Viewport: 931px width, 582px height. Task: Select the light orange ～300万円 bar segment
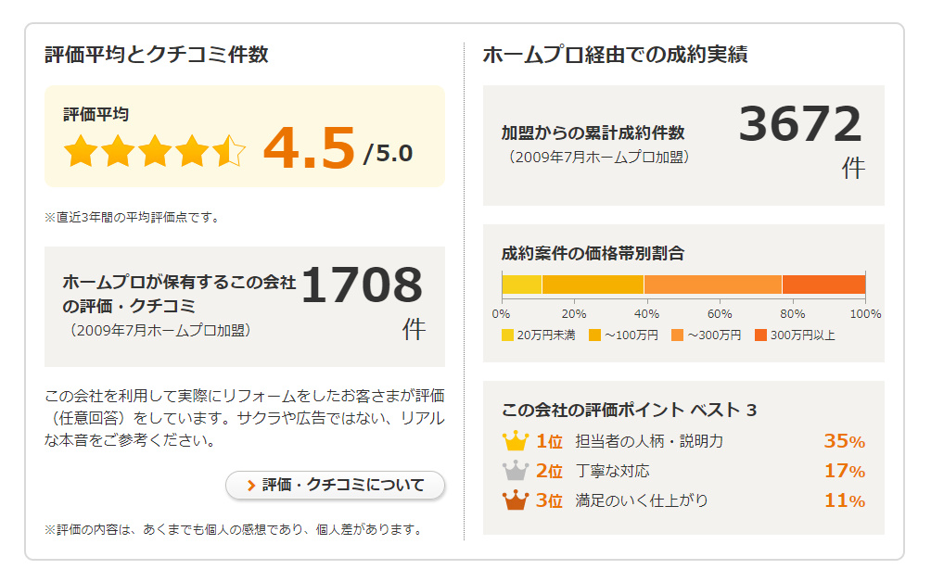point(713,285)
